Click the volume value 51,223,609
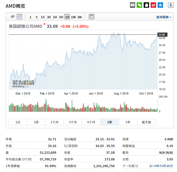This screenshot has height=172, width=177. [x=48, y=152]
